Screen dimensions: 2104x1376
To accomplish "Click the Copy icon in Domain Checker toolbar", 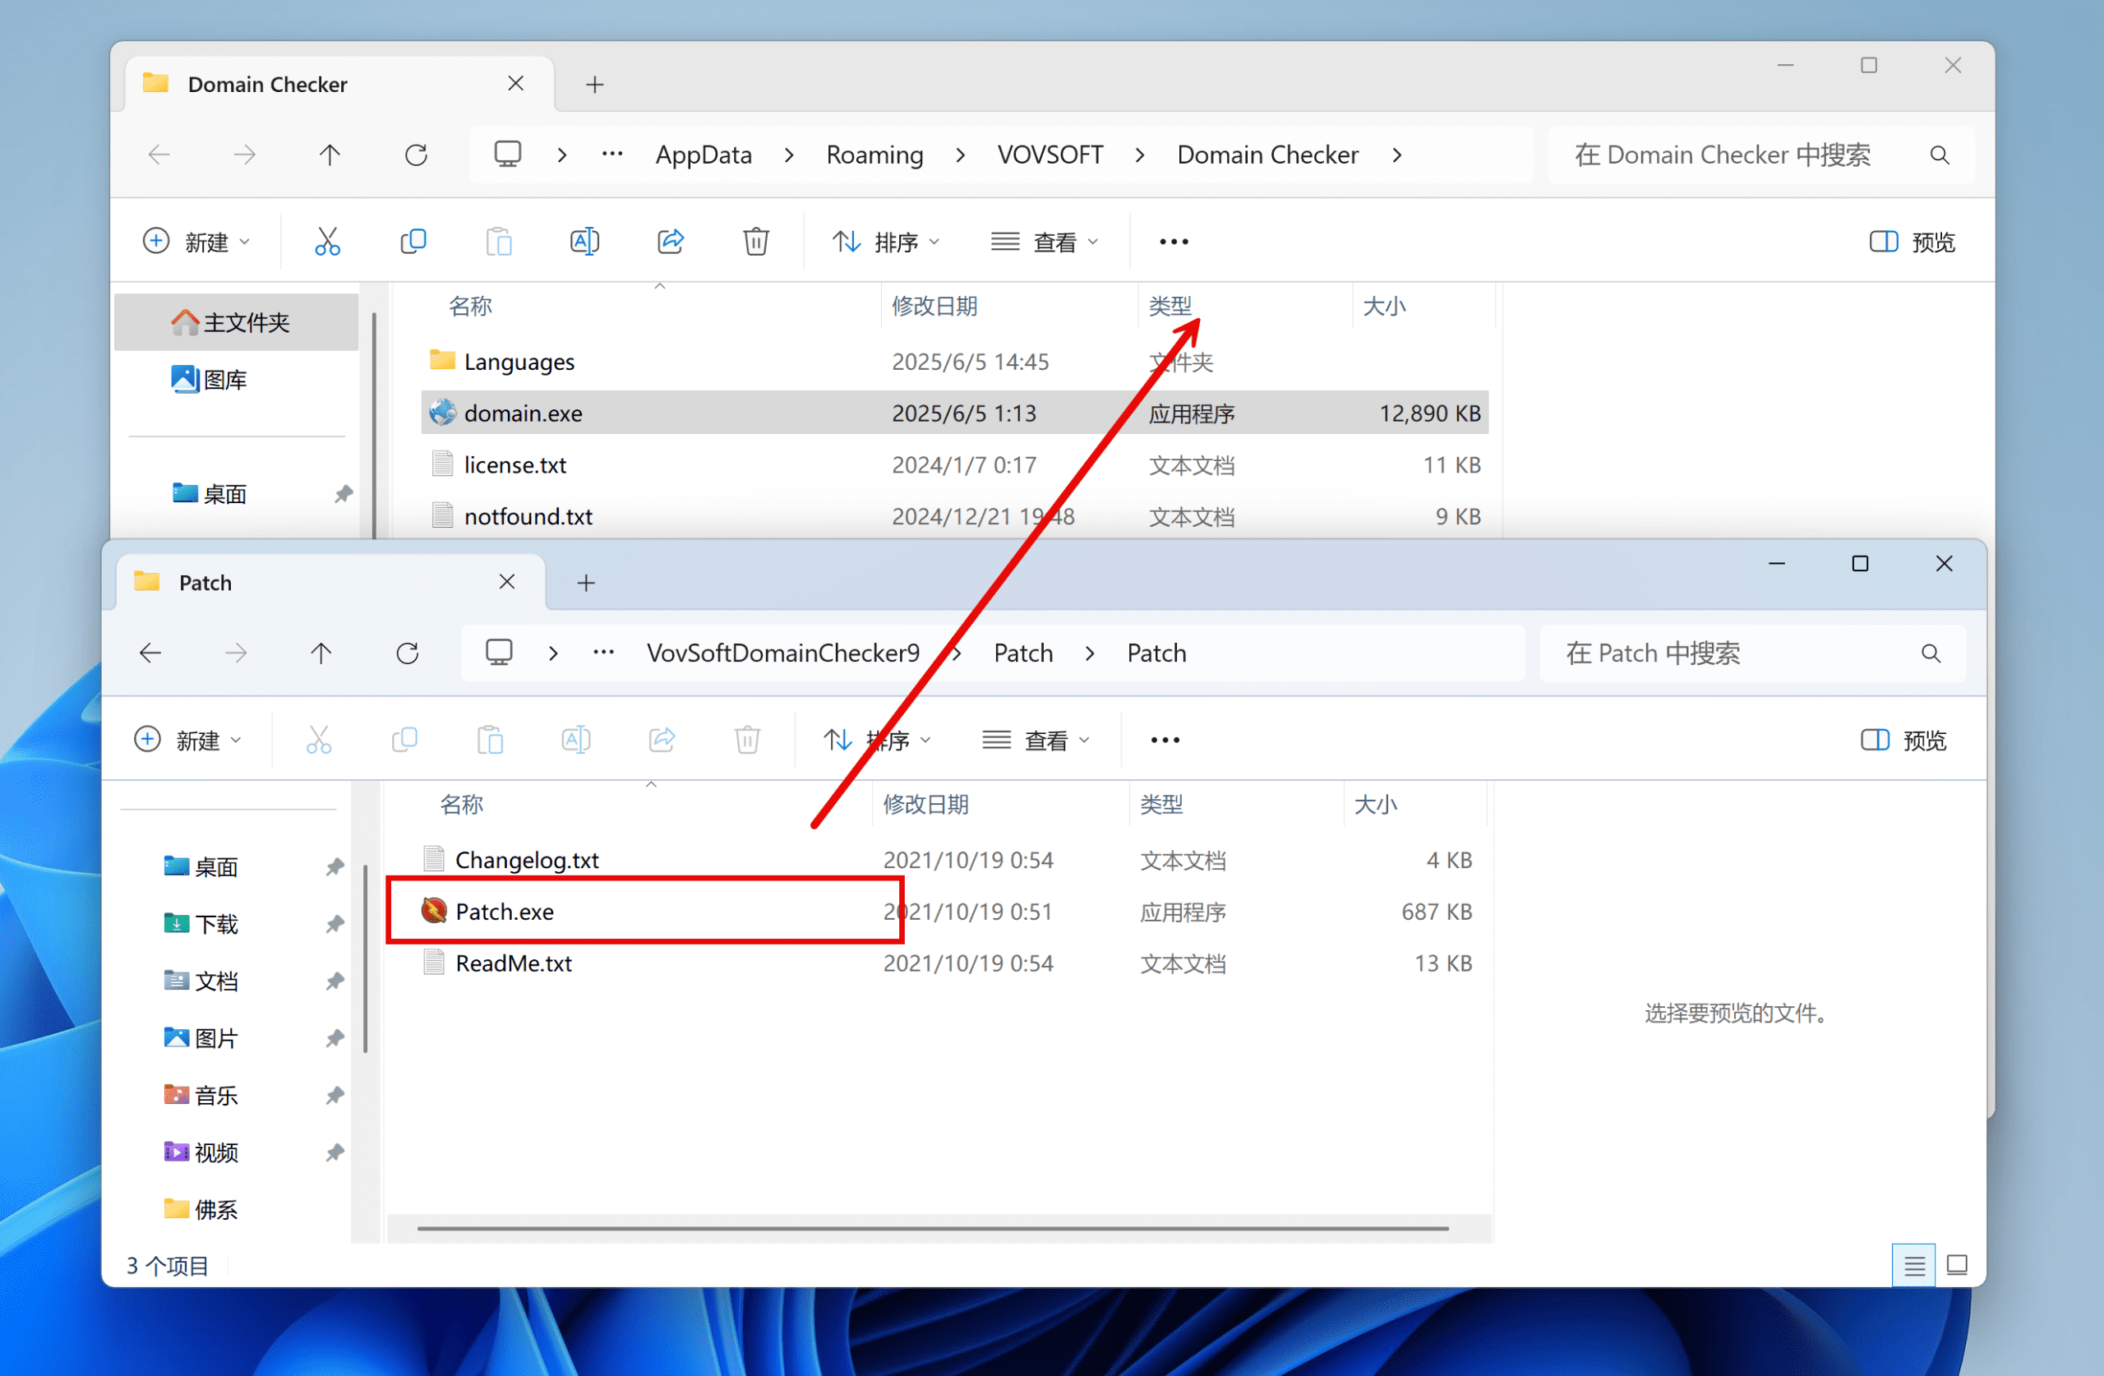I will (413, 242).
